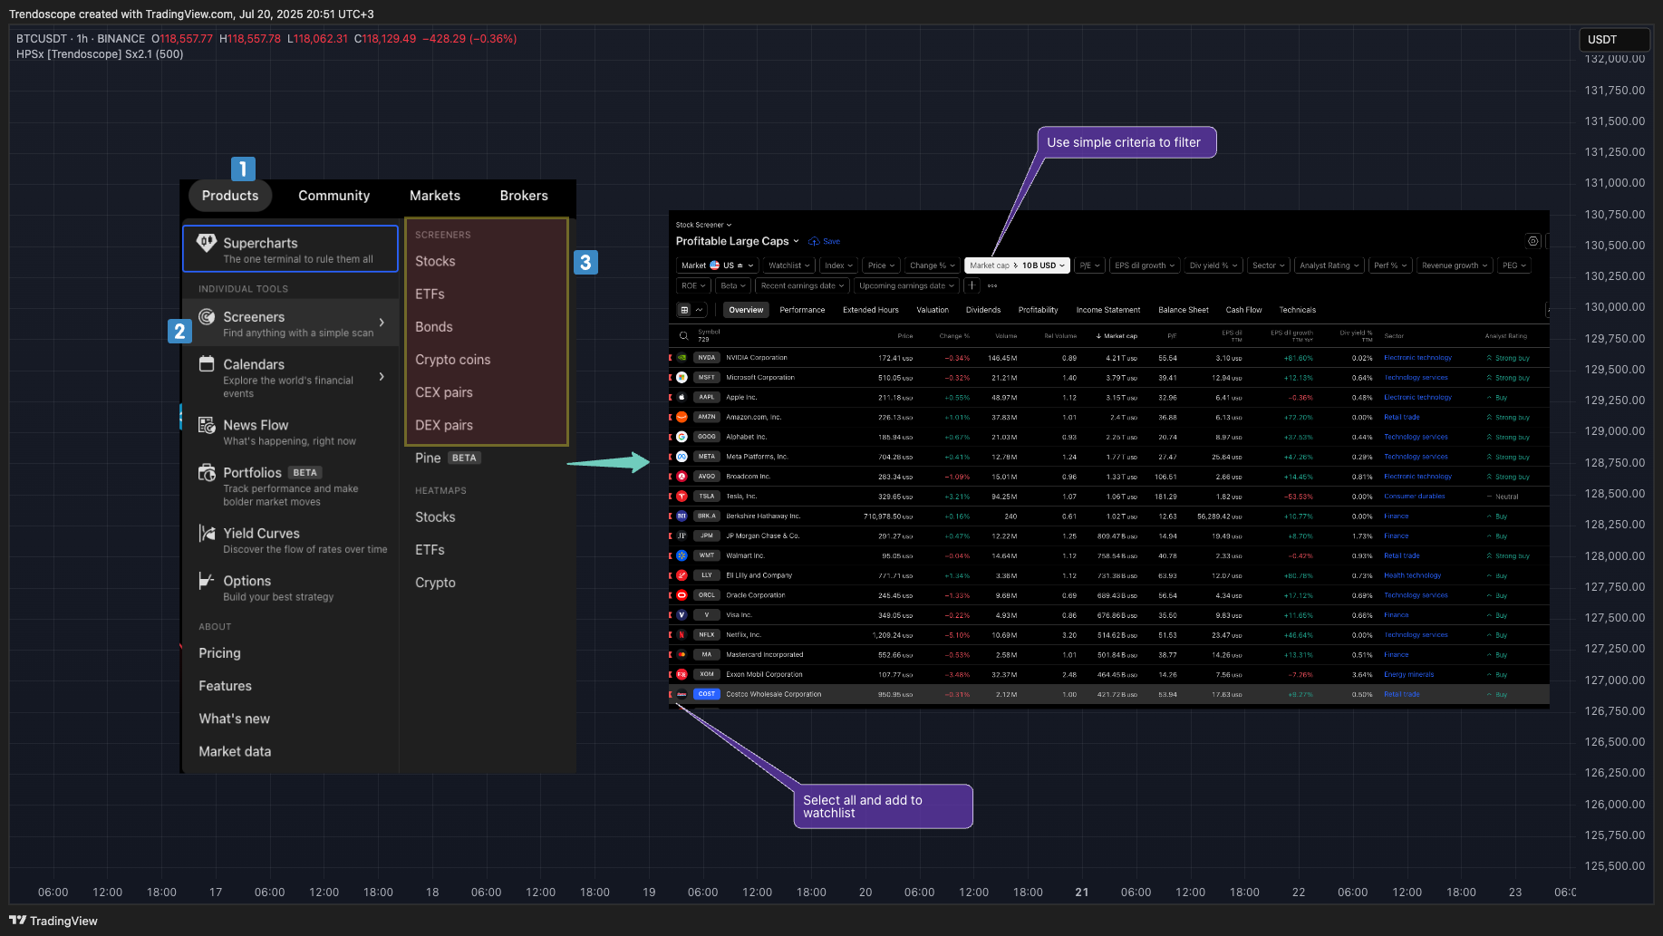
Task: Open the Upcoming earnings date filter
Action: (x=906, y=285)
